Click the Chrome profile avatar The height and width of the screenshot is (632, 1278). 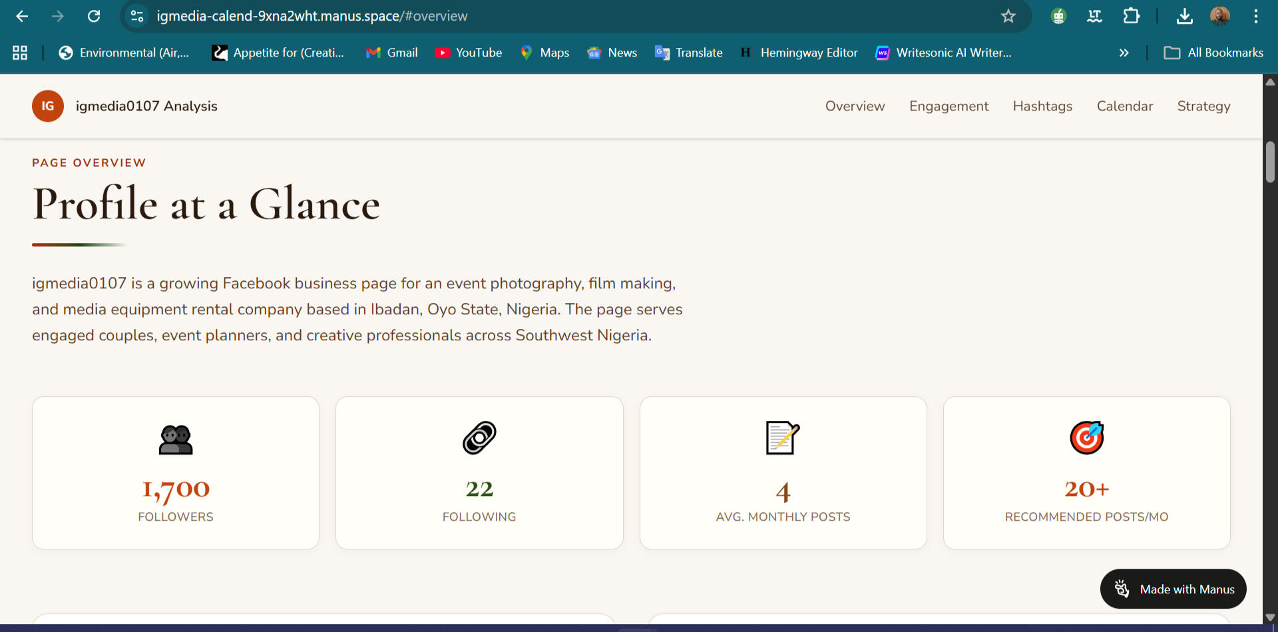(1219, 16)
